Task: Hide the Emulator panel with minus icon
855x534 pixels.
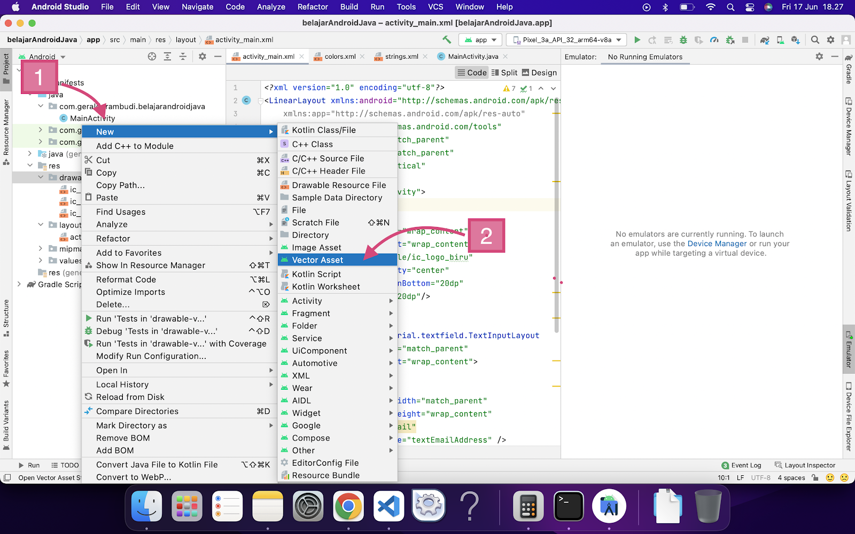Action: click(x=835, y=57)
